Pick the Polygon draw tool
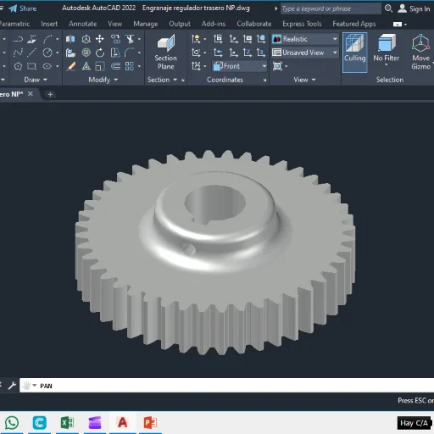This screenshot has height=434, width=434. tap(18, 66)
